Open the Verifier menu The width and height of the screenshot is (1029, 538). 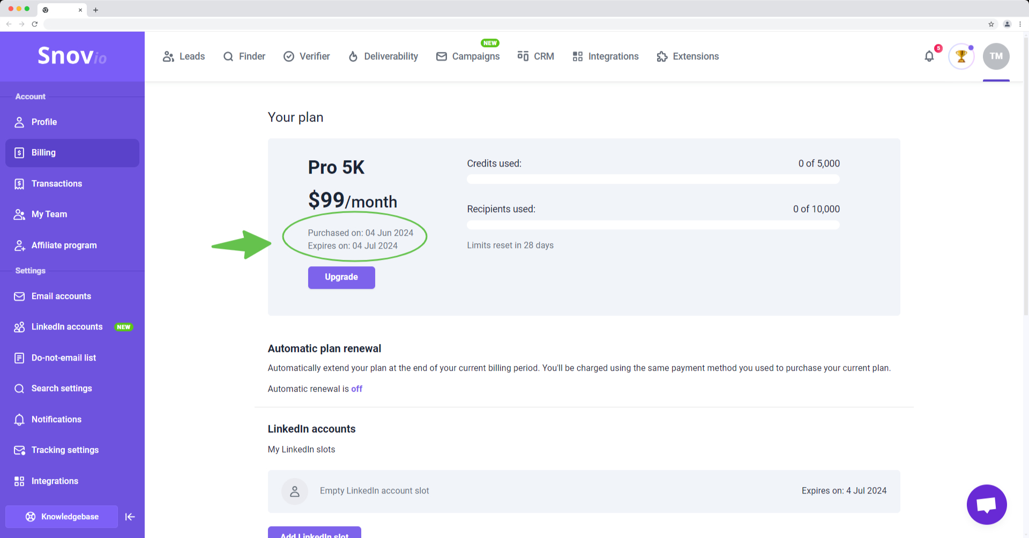pos(307,56)
